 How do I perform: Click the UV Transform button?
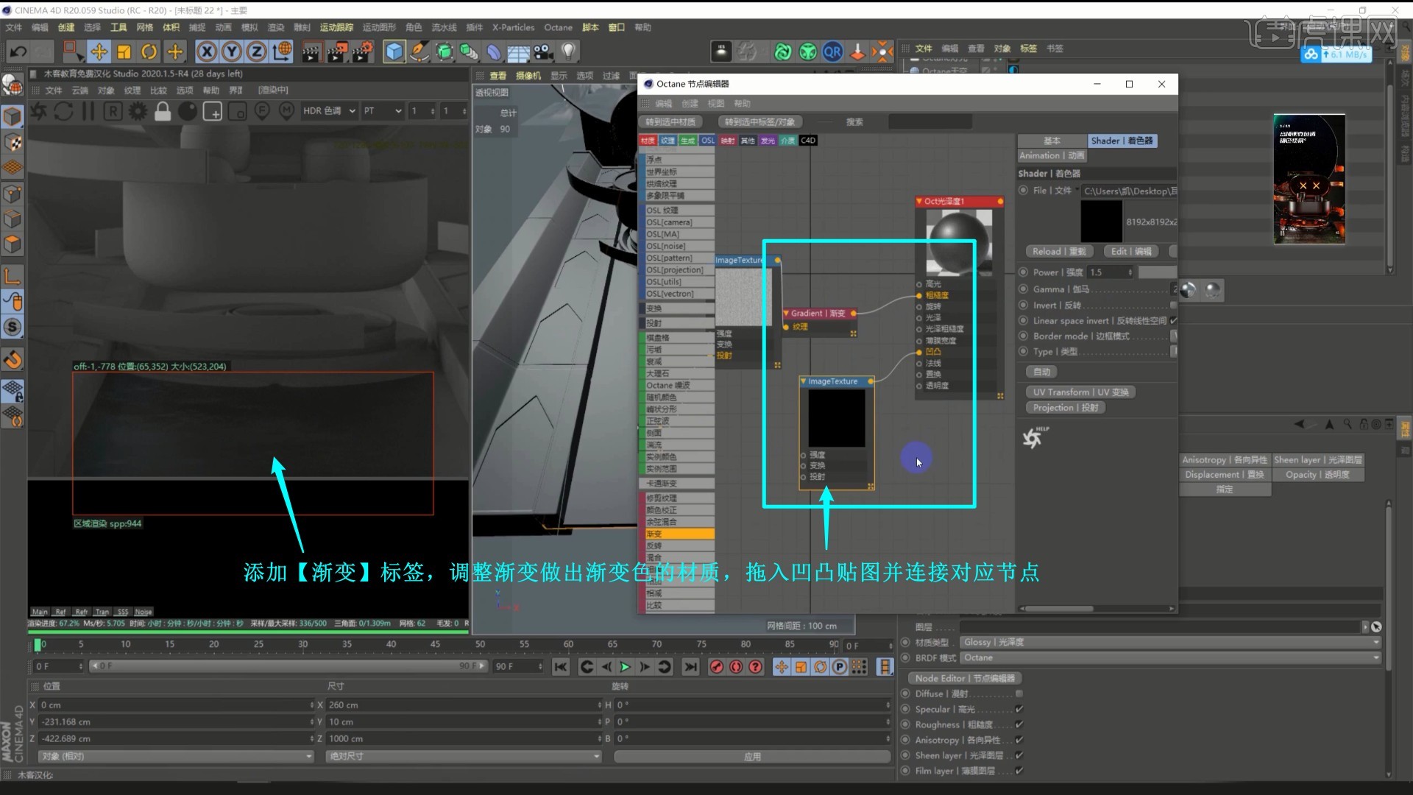pos(1080,392)
